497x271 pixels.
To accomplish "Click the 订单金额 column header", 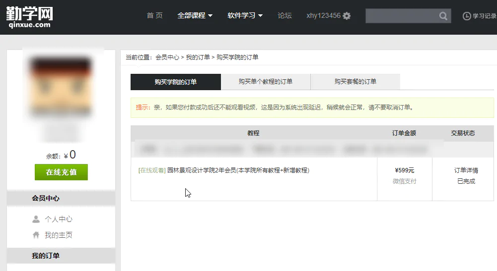I will [404, 133].
